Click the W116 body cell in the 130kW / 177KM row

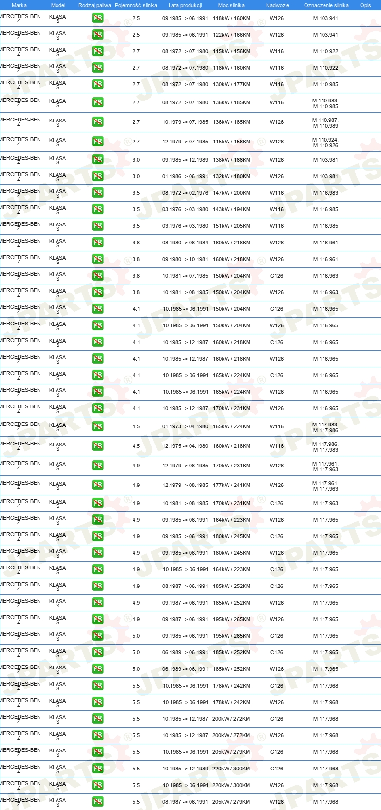click(x=277, y=85)
